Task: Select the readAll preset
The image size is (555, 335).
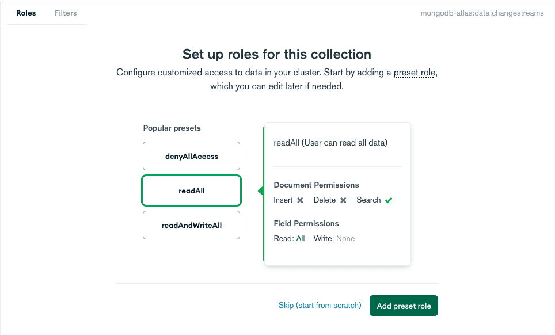Action: pos(191,191)
